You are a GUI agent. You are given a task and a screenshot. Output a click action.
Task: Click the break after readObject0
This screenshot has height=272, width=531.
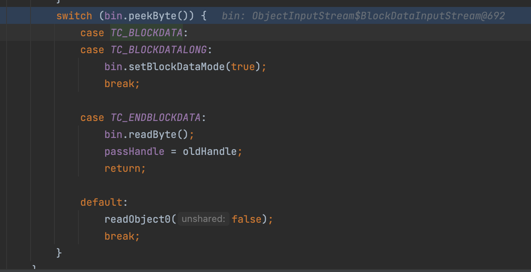[119, 236]
